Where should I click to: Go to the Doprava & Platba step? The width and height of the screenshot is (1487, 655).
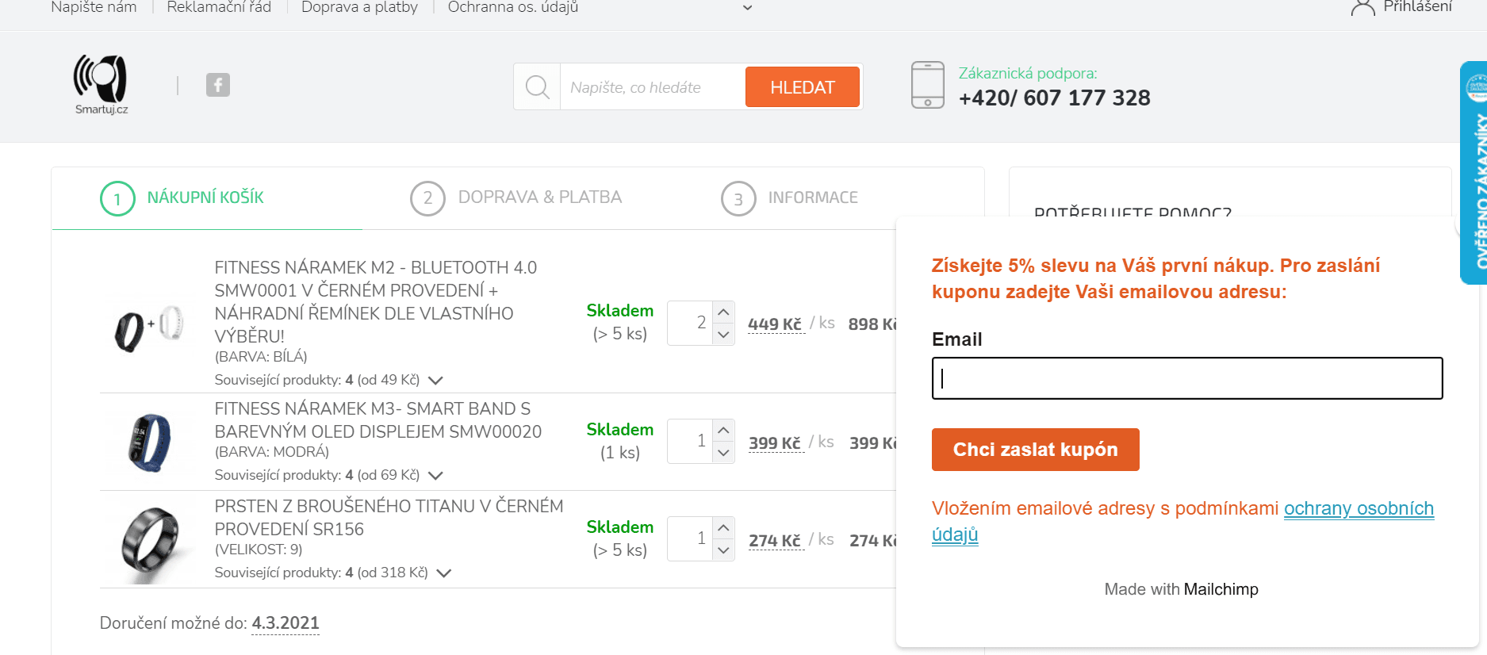click(516, 198)
